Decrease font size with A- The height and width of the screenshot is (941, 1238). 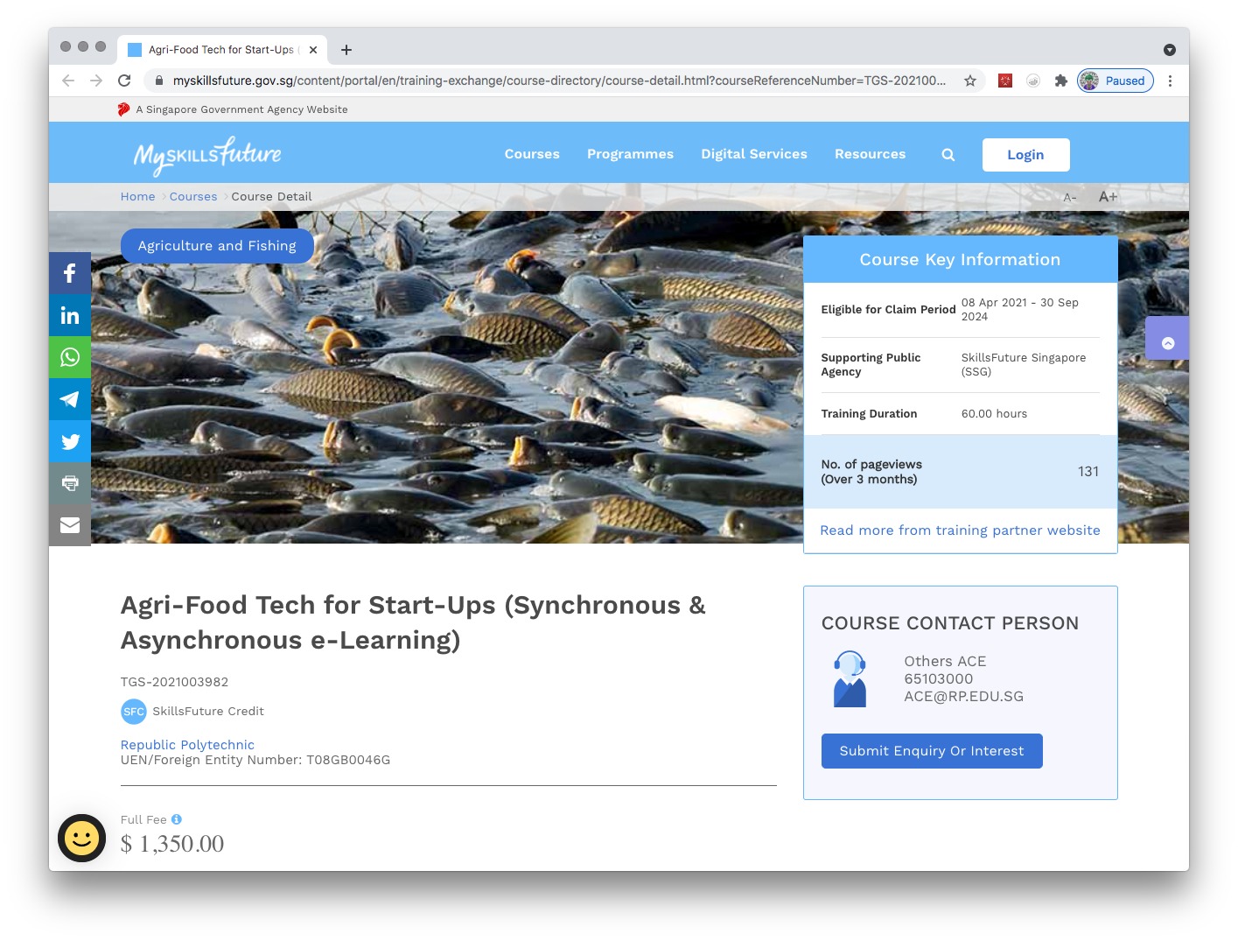click(x=1069, y=198)
